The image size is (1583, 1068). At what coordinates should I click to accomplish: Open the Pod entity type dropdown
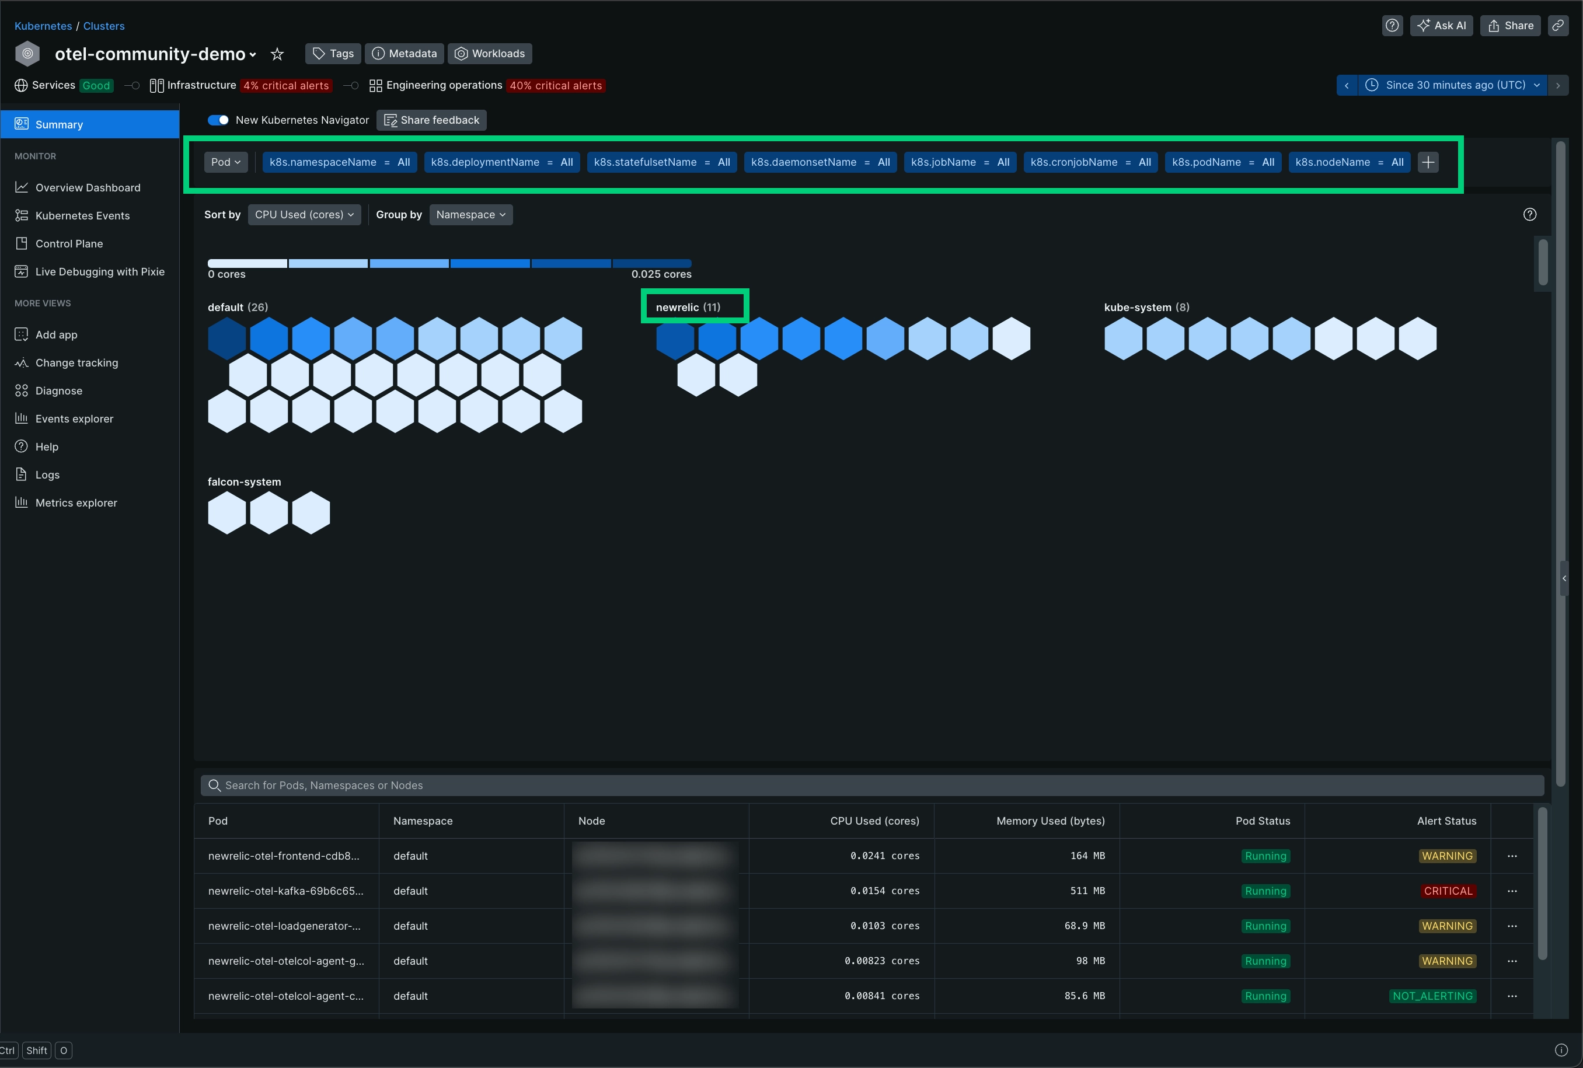(x=225, y=162)
